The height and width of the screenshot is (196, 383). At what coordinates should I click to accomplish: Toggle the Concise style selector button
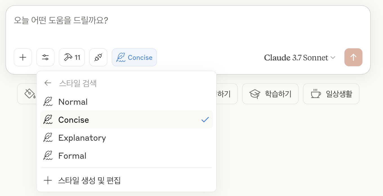point(134,58)
